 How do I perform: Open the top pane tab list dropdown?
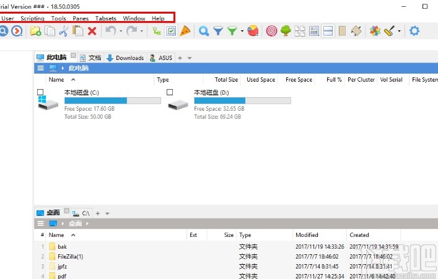coord(190,58)
